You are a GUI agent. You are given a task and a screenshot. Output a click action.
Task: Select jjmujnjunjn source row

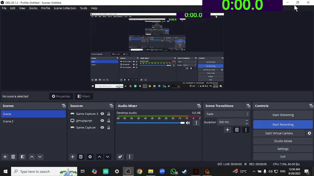click(x=84, y=121)
